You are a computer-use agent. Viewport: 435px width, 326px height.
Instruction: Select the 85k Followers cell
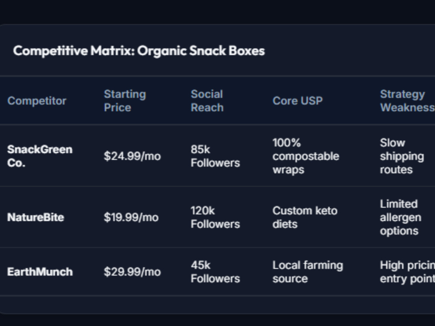click(x=215, y=156)
